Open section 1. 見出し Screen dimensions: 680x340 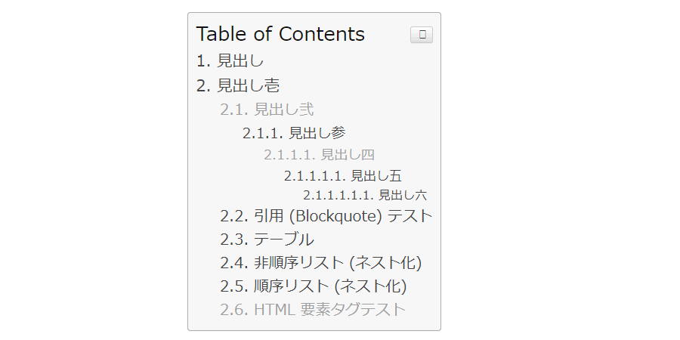230,60
